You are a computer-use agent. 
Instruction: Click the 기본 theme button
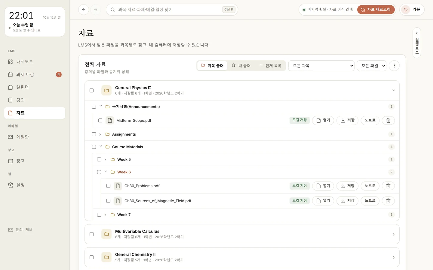pyautogui.click(x=412, y=10)
